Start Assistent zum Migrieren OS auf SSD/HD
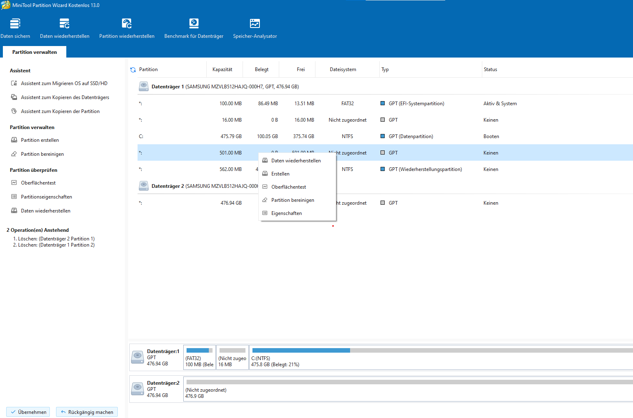Image resolution: width=633 pixels, height=418 pixels. tap(64, 83)
